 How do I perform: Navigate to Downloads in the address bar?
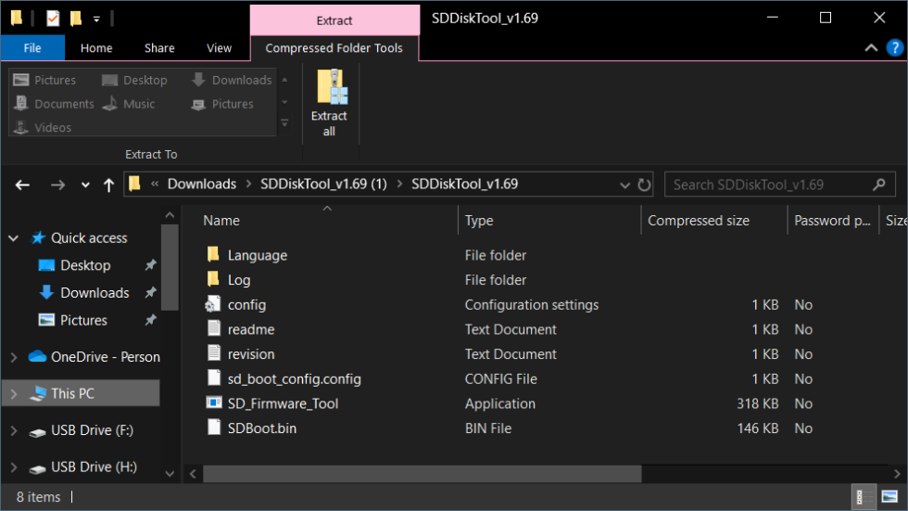[x=201, y=185]
